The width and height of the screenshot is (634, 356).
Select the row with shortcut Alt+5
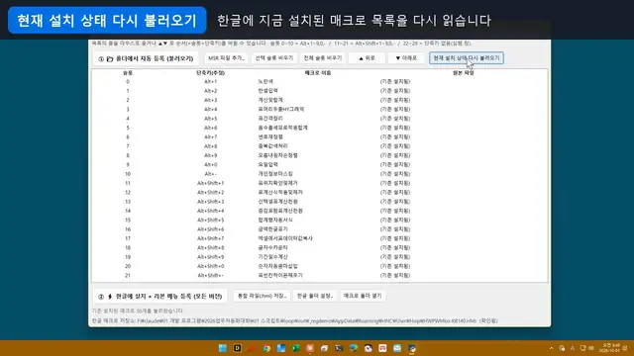(319, 119)
